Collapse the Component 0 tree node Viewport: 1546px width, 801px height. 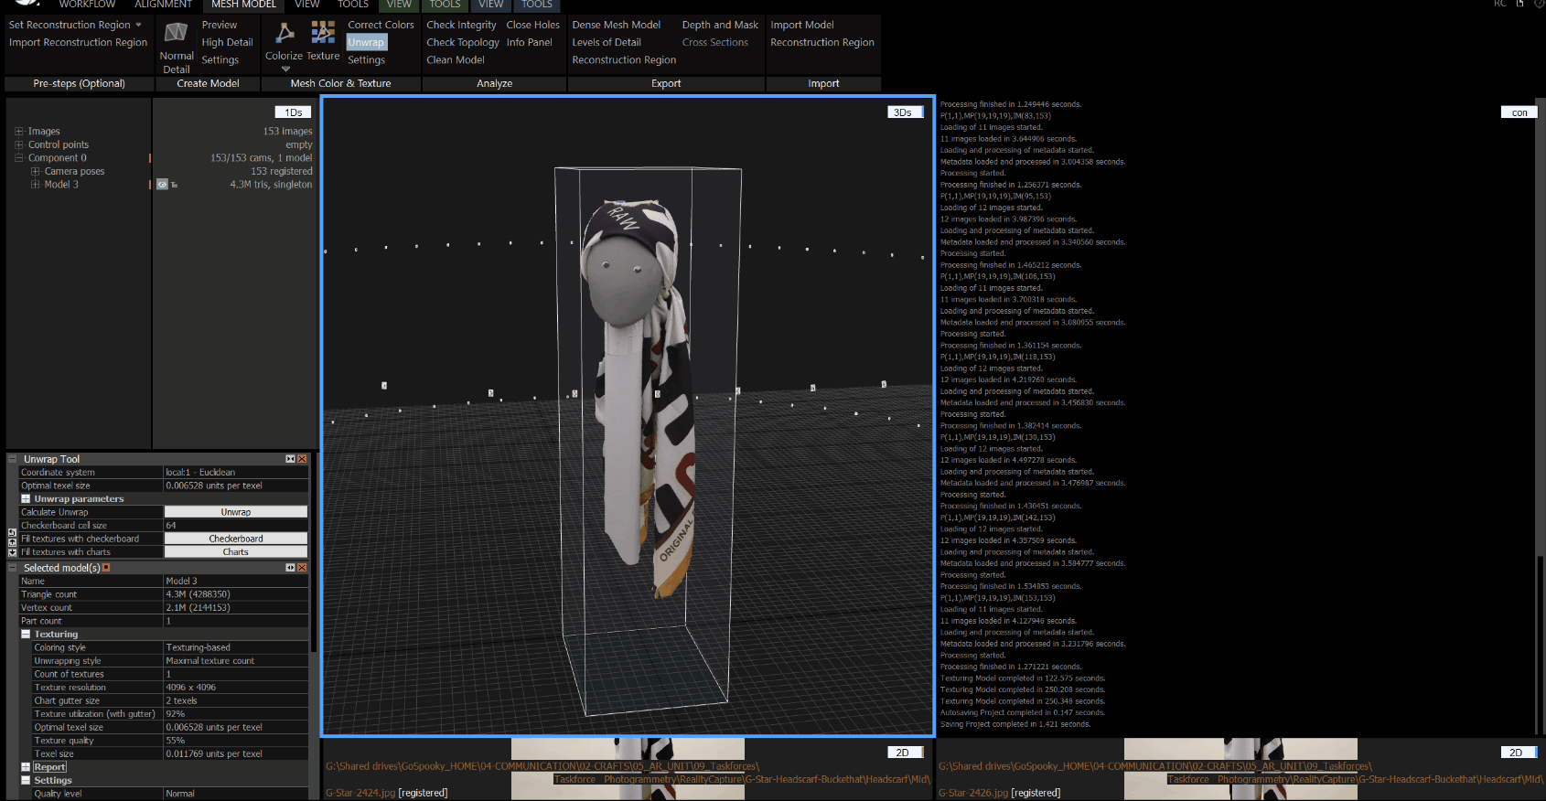pos(18,158)
